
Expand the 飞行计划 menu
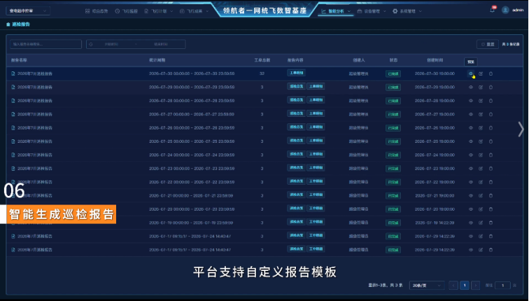158,11
